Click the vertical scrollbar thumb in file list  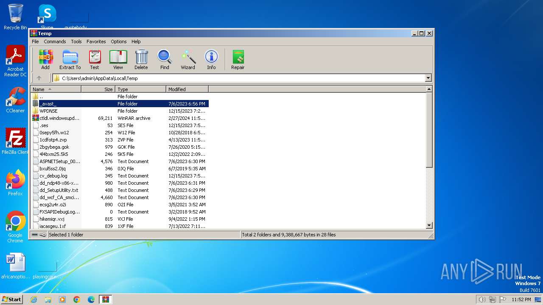[429, 130]
